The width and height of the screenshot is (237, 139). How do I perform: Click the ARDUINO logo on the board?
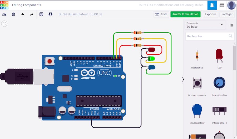click(x=88, y=74)
